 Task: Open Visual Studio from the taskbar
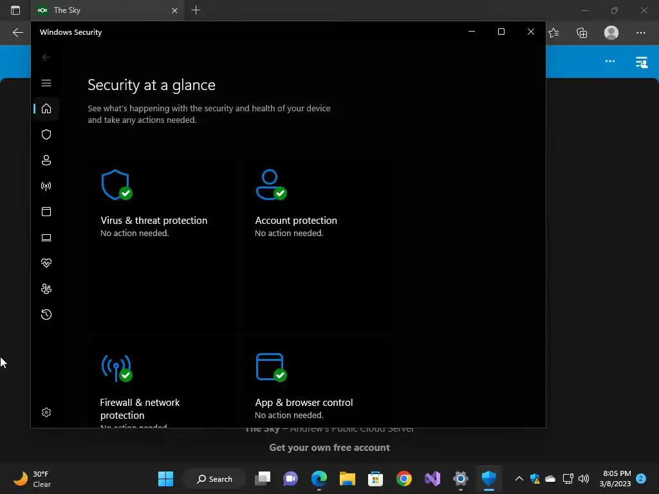pos(432,479)
